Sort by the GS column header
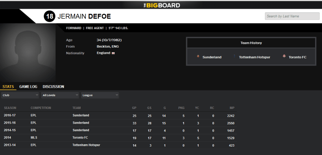The width and height of the screenshot is (322, 155). pyautogui.click(x=149, y=108)
